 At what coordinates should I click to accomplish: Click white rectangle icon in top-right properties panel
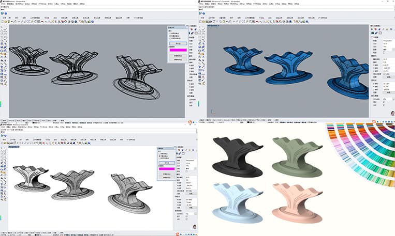click(381, 33)
